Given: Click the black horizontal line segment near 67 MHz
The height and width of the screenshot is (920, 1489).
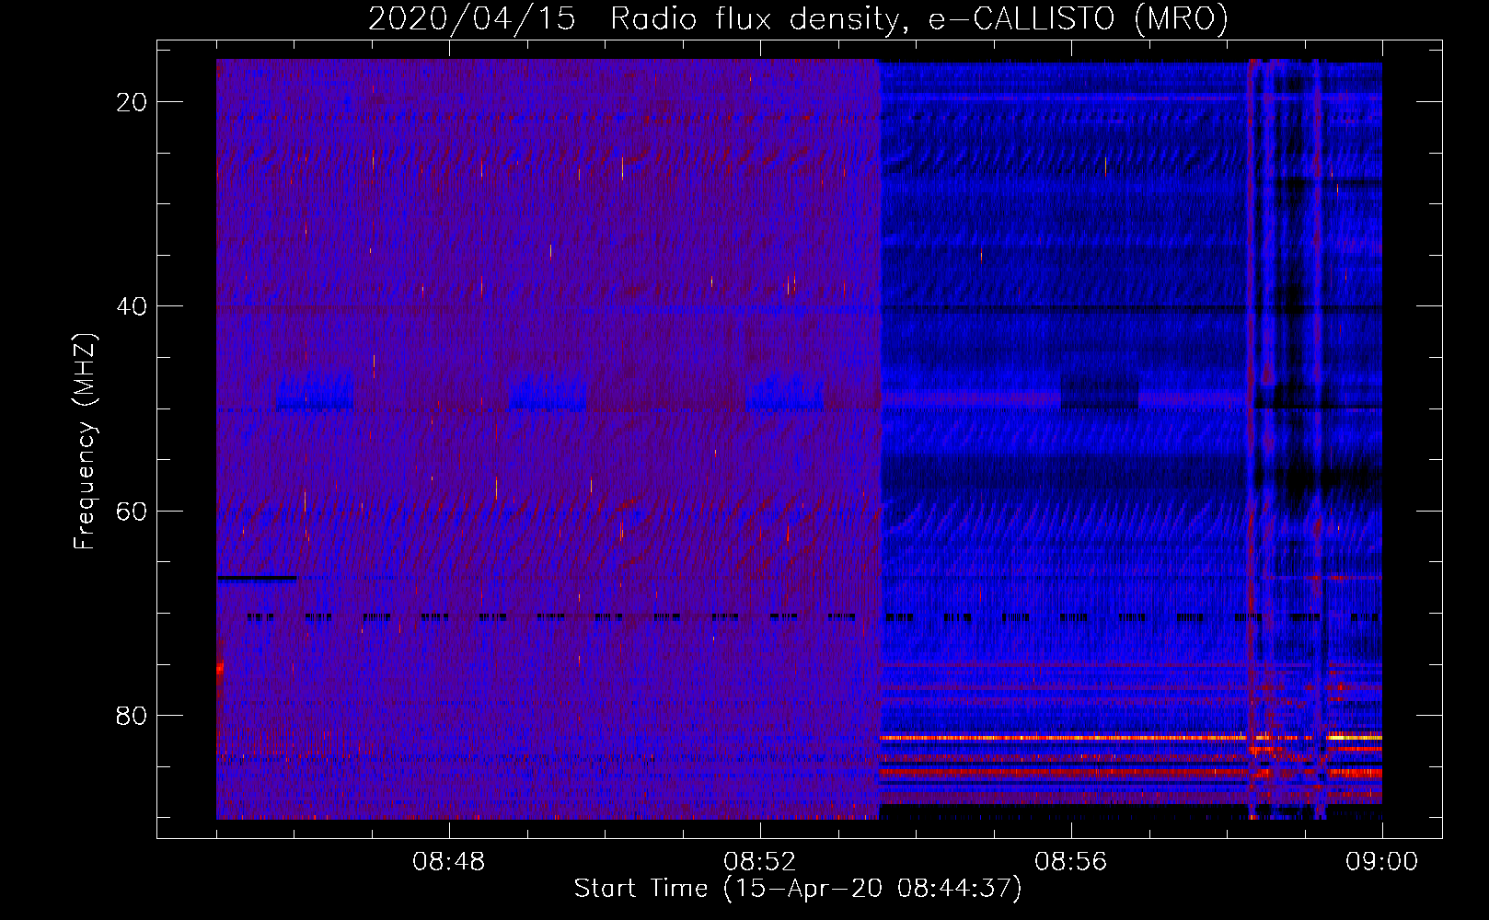Looking at the screenshot, I should coord(257,579).
